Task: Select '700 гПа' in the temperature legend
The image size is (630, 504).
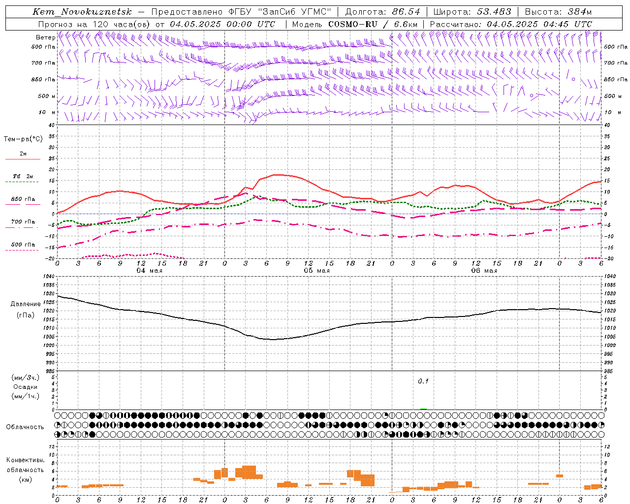Action: click(x=23, y=221)
